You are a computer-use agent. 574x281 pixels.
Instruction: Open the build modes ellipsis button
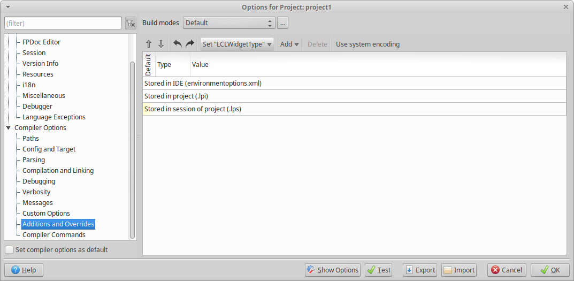282,22
